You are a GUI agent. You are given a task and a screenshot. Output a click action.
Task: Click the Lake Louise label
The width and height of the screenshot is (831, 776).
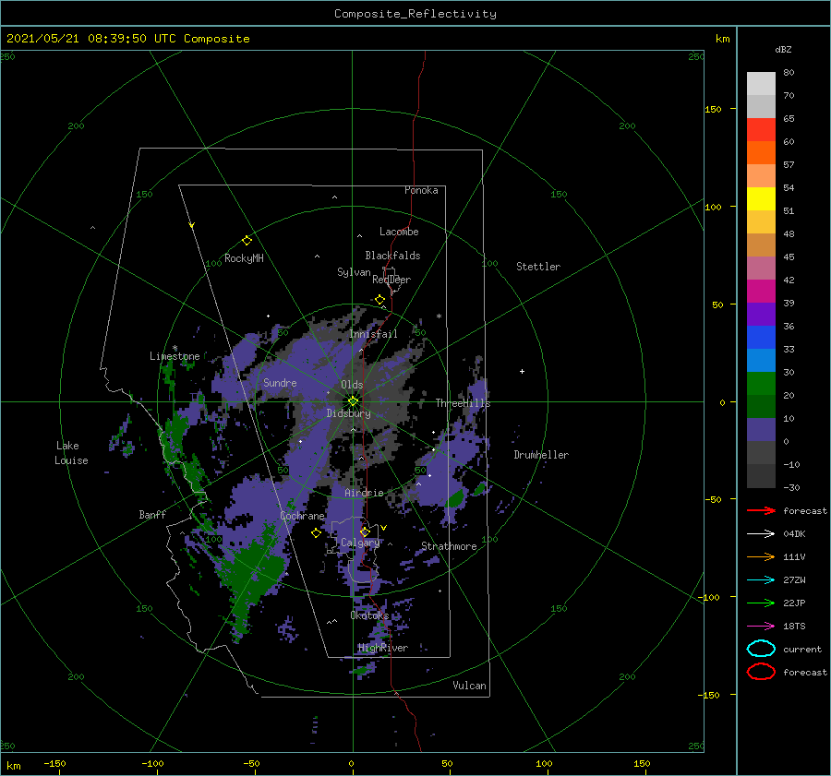pyautogui.click(x=71, y=453)
